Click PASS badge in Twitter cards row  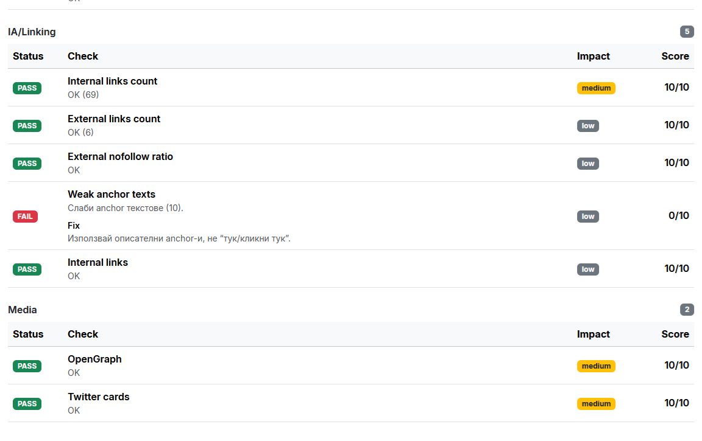click(27, 404)
